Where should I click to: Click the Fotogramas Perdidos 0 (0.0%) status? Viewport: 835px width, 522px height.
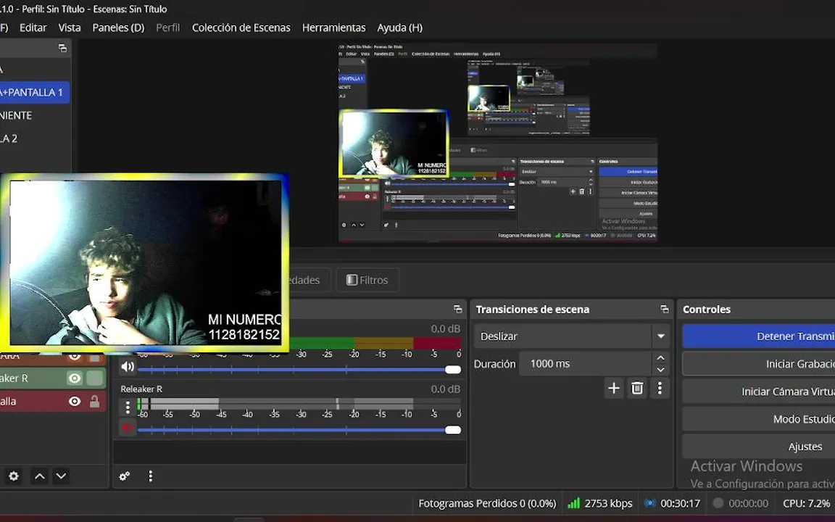487,503
